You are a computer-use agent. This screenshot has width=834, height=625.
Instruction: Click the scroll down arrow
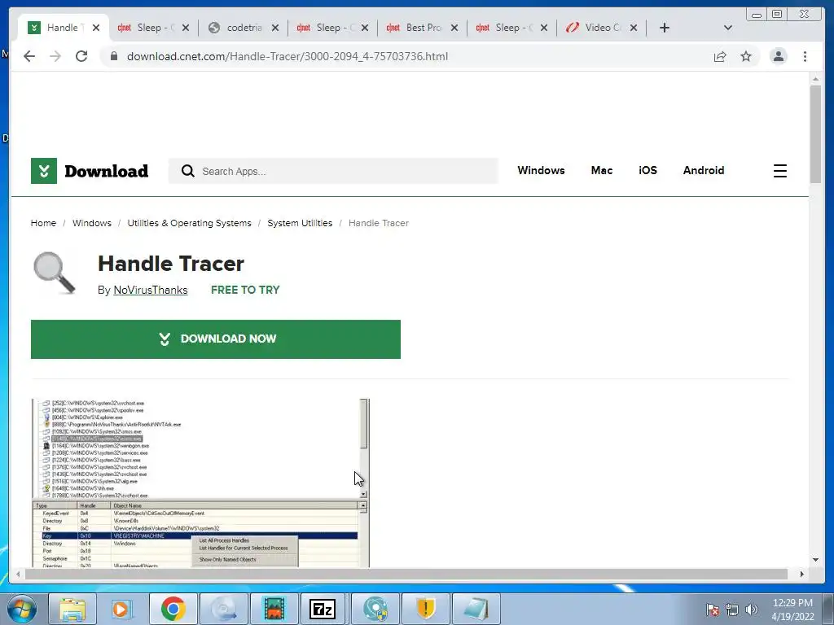point(815,560)
